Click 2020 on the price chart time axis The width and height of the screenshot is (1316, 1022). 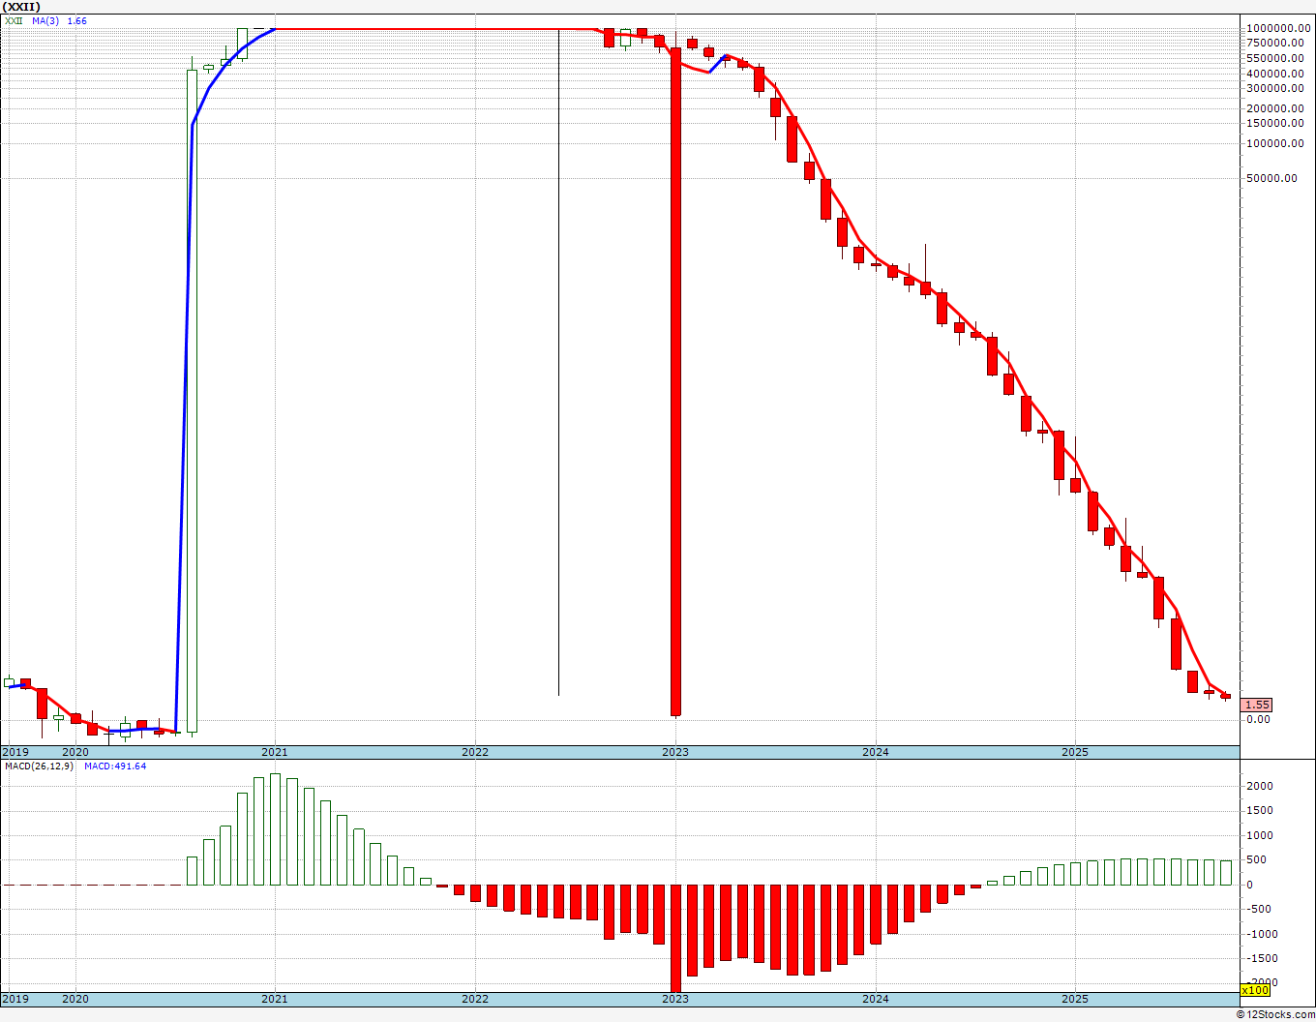(75, 752)
